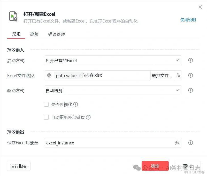
Task: Show info for 驱动方式
Action: [190, 90]
